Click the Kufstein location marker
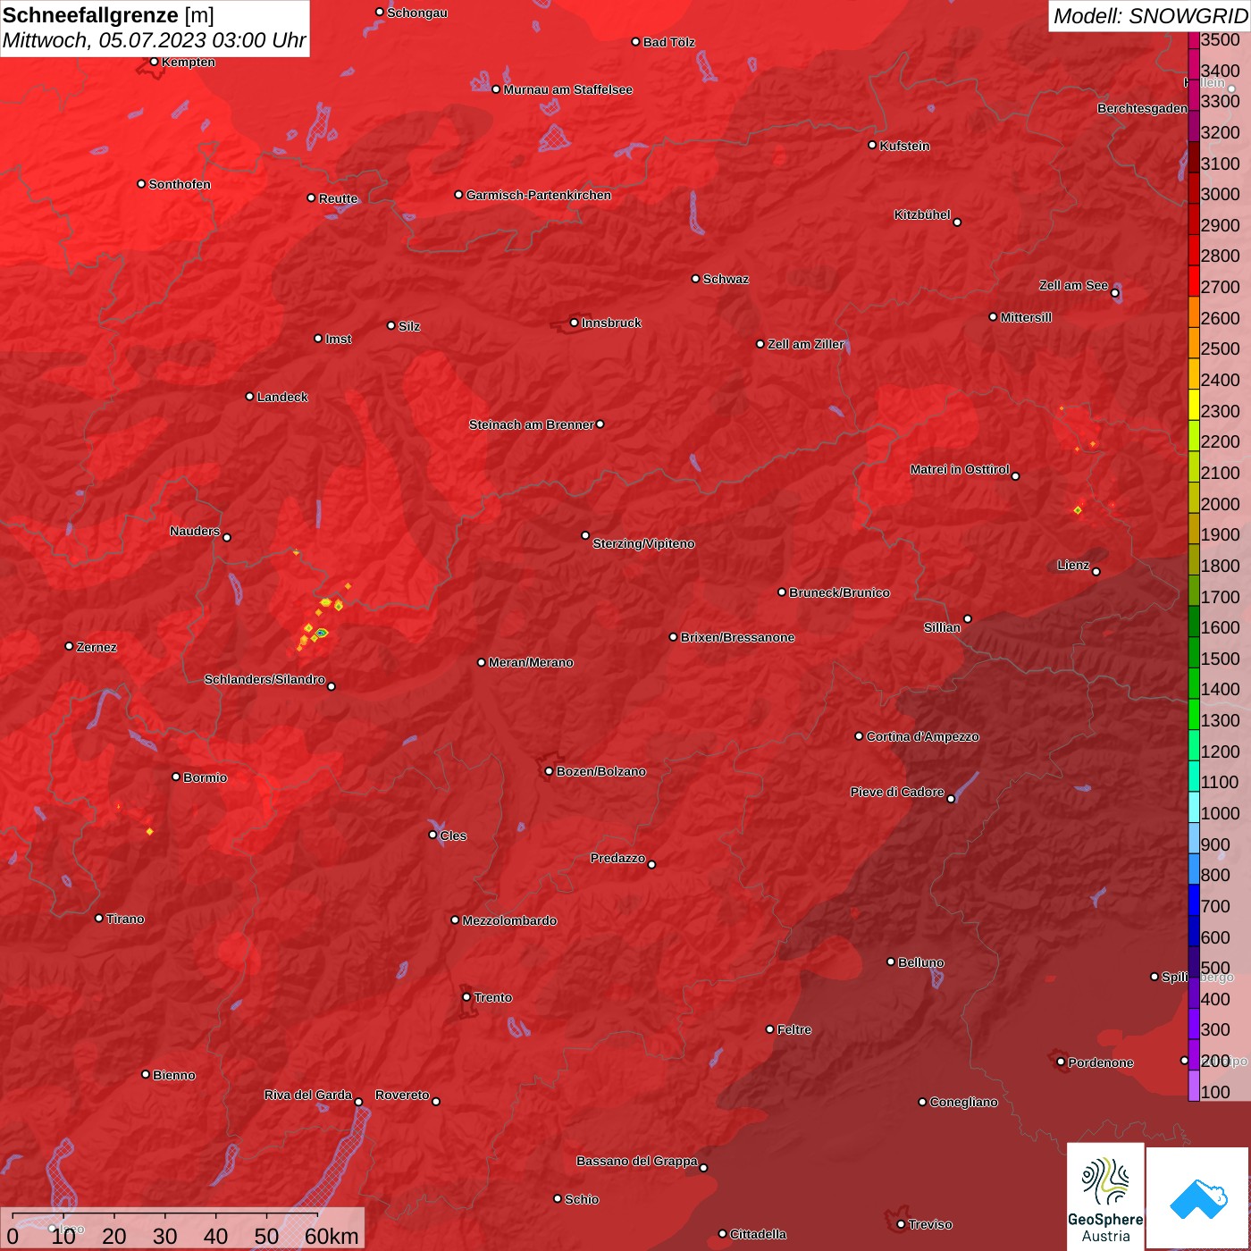The width and height of the screenshot is (1251, 1251). tap(872, 145)
